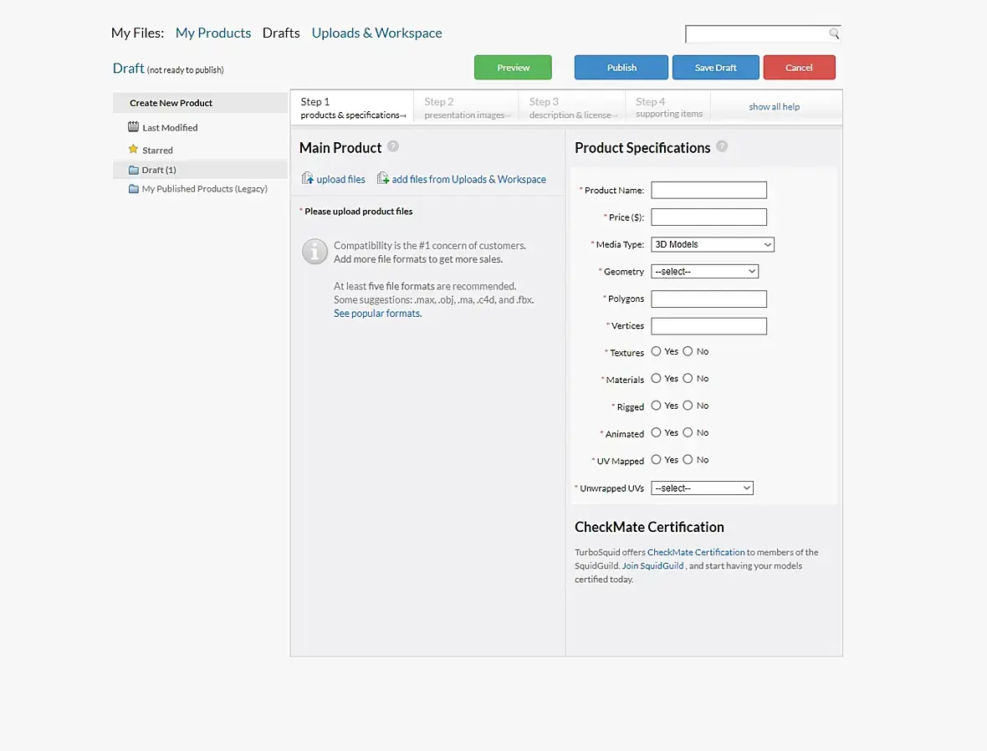Screen dimensions: 987x751
Task: Click the Vertices input field
Action: 708,326
